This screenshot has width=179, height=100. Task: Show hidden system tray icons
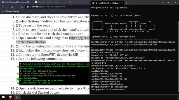[176, 97]
